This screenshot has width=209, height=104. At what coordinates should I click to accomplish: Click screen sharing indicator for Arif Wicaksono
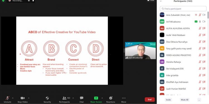[x=196, y=21]
